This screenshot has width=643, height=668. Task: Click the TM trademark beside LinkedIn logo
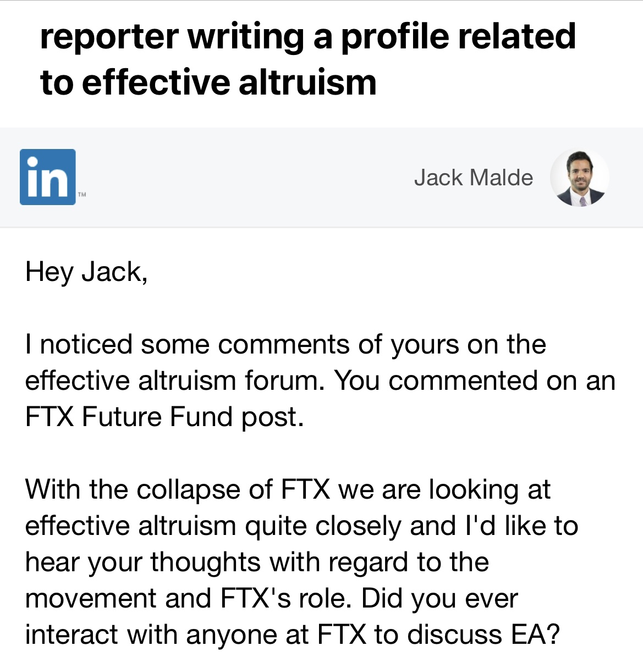click(82, 195)
